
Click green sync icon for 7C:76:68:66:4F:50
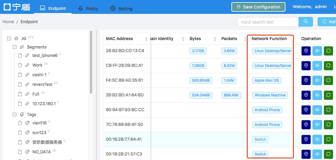(x=328, y=124)
